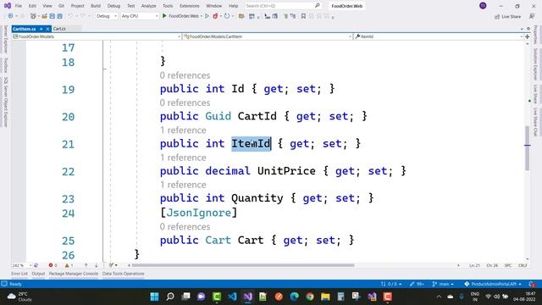Image resolution: width=542 pixels, height=305 pixels.
Task: Expand the FoodOrder.Web startup target dropdown arrow
Action: [x=202, y=16]
